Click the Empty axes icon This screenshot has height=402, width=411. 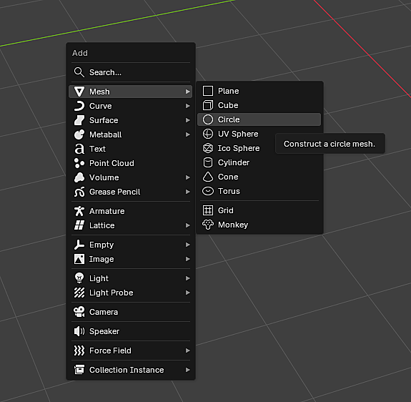[x=79, y=245]
